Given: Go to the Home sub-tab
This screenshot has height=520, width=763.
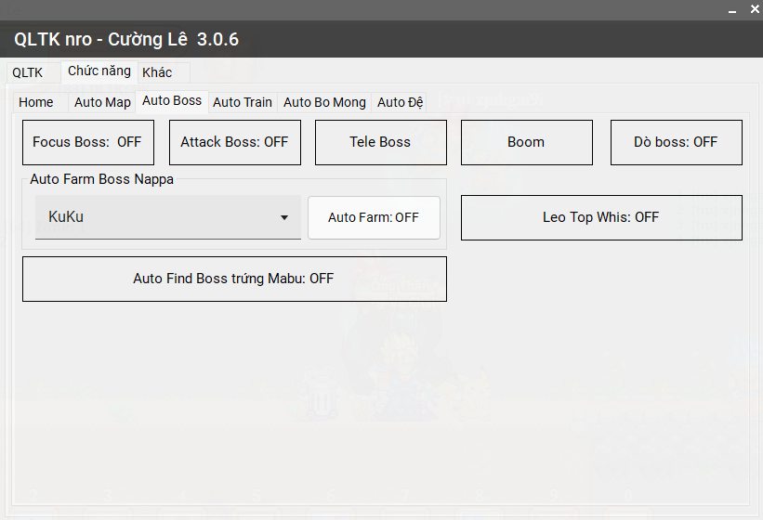Looking at the screenshot, I should pos(36,102).
